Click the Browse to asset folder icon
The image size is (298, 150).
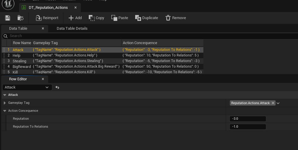tap(20, 18)
